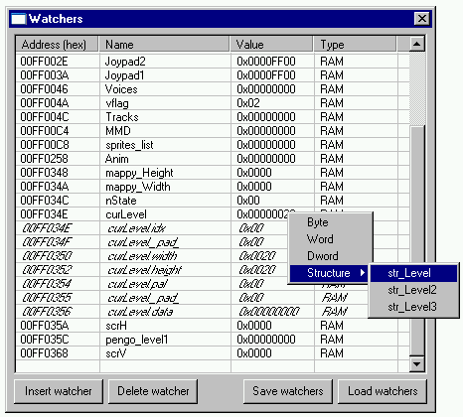Pick str_Level2 from the Structure submenu
The image size is (463, 417).
click(x=413, y=290)
